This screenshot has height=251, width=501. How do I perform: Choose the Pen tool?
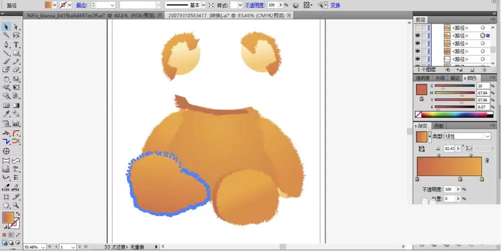pos(6,45)
